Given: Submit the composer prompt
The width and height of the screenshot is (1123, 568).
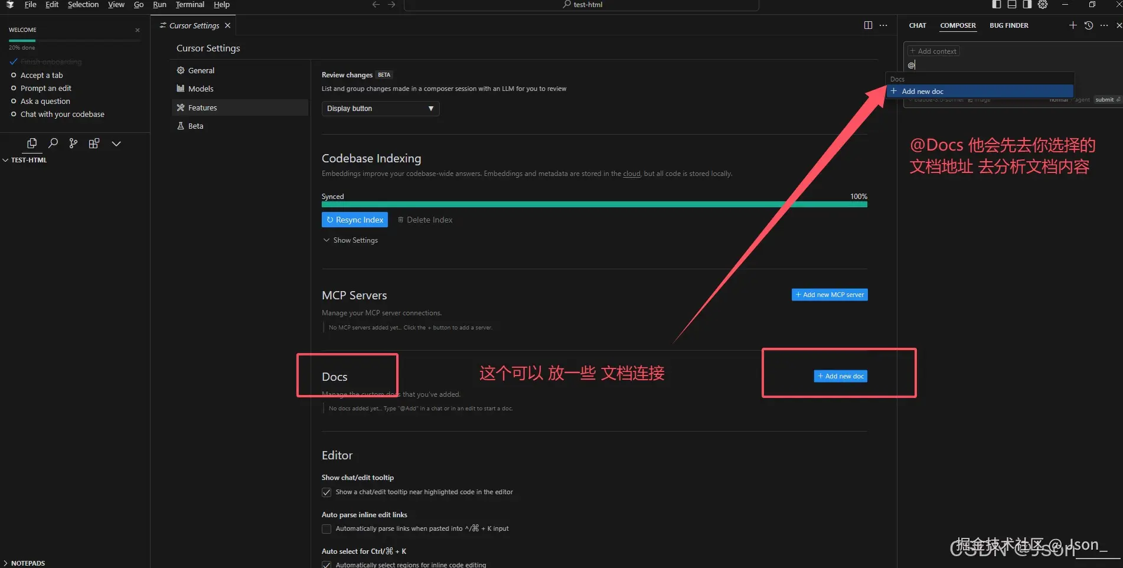Looking at the screenshot, I should 1107,100.
